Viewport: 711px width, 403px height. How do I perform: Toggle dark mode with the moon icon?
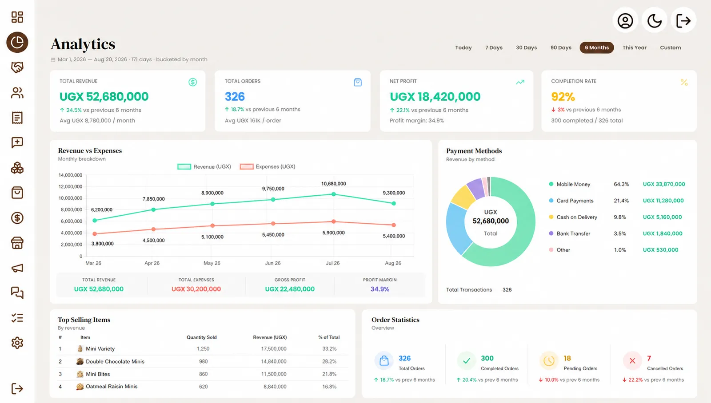tap(654, 20)
